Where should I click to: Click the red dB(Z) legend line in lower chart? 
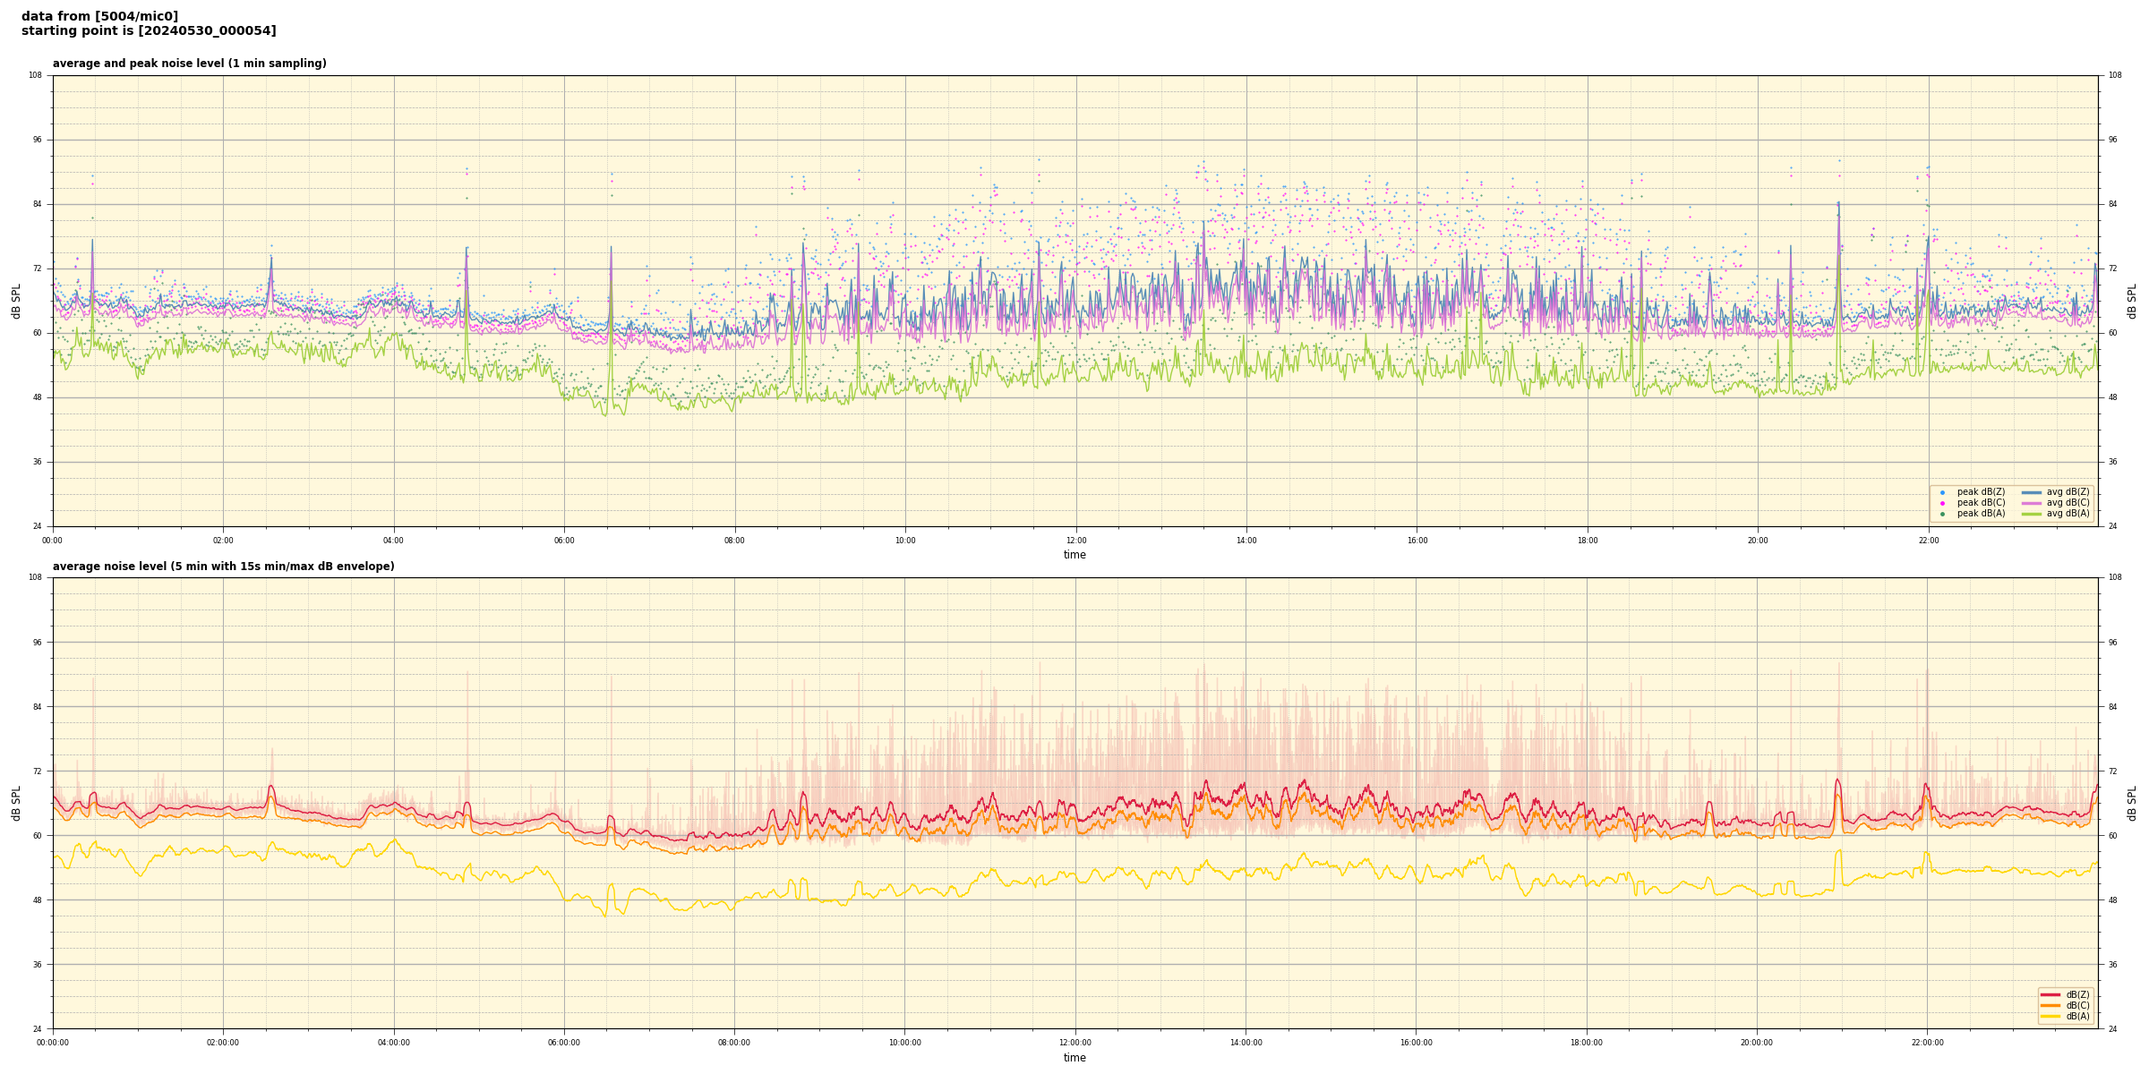coord(2051,994)
